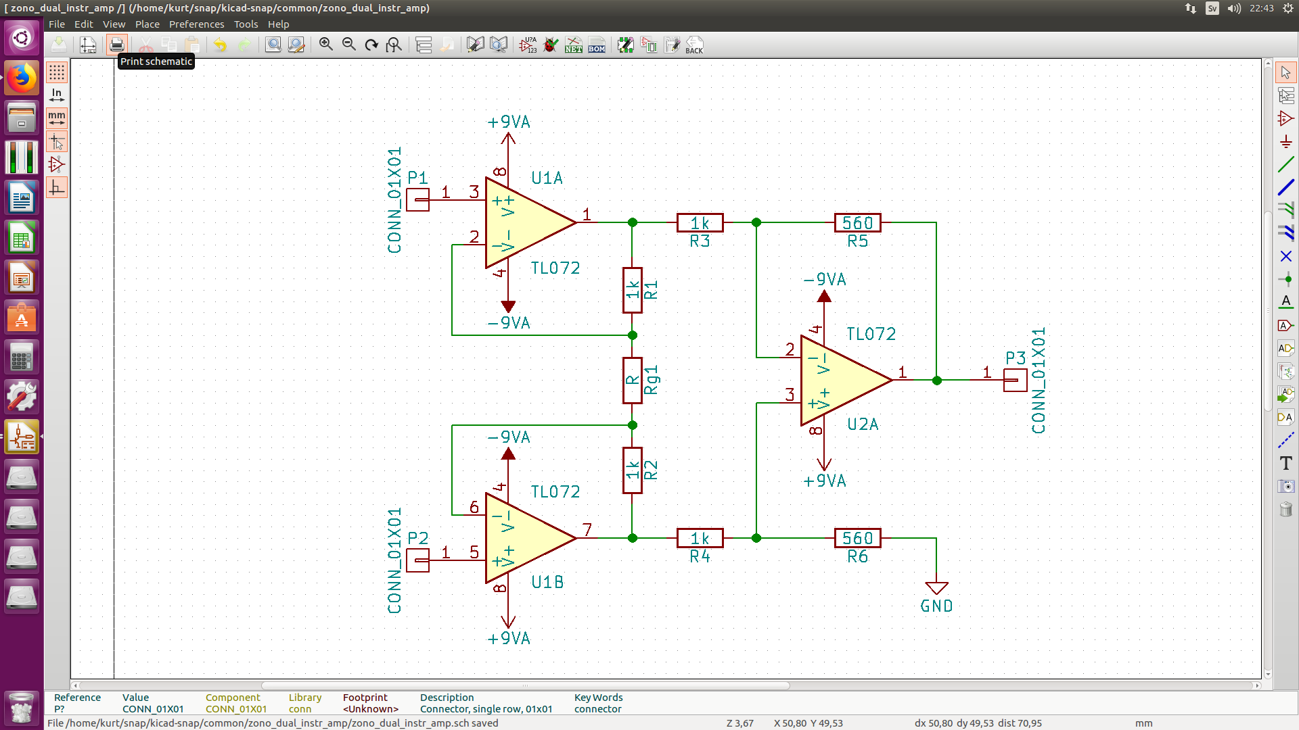Select the arrow cursor tool
Viewport: 1299px width, 730px height.
pyautogui.click(x=1286, y=72)
